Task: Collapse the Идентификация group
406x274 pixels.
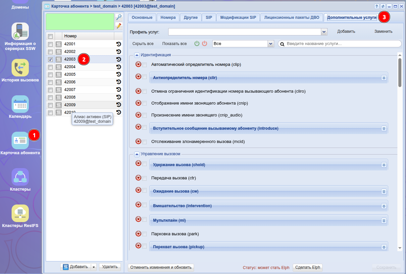Action: tap(136, 55)
